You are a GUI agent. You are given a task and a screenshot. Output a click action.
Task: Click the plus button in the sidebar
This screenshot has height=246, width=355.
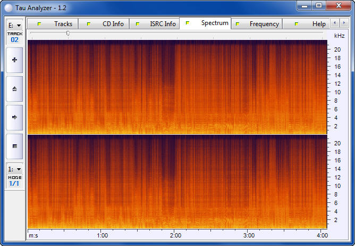tap(14, 60)
